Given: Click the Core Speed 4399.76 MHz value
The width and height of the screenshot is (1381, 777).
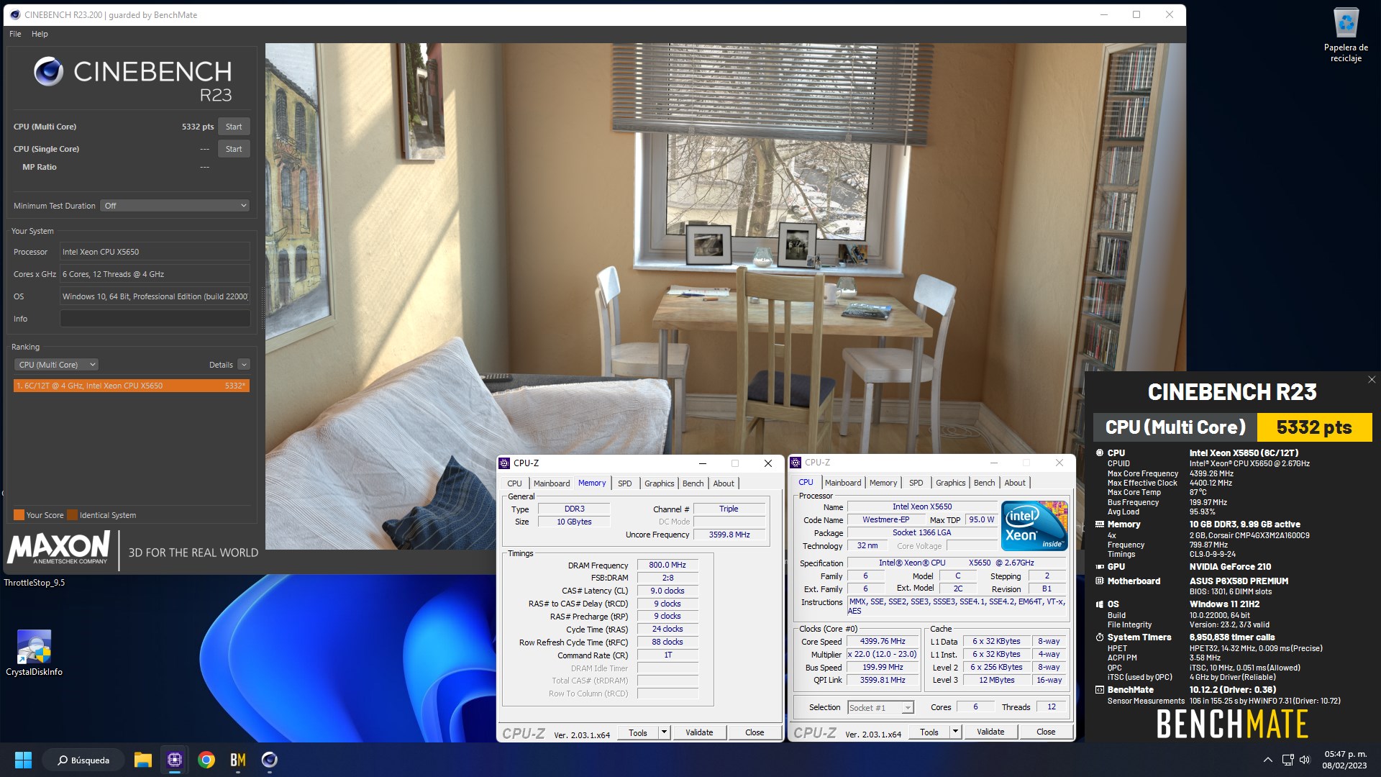Looking at the screenshot, I should pos(883,642).
